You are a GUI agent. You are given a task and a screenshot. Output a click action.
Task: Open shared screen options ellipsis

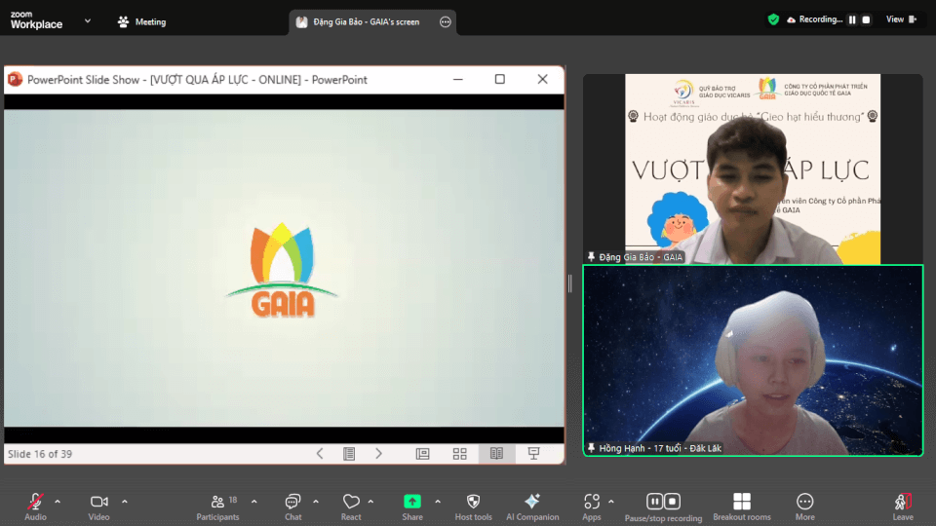pos(446,22)
